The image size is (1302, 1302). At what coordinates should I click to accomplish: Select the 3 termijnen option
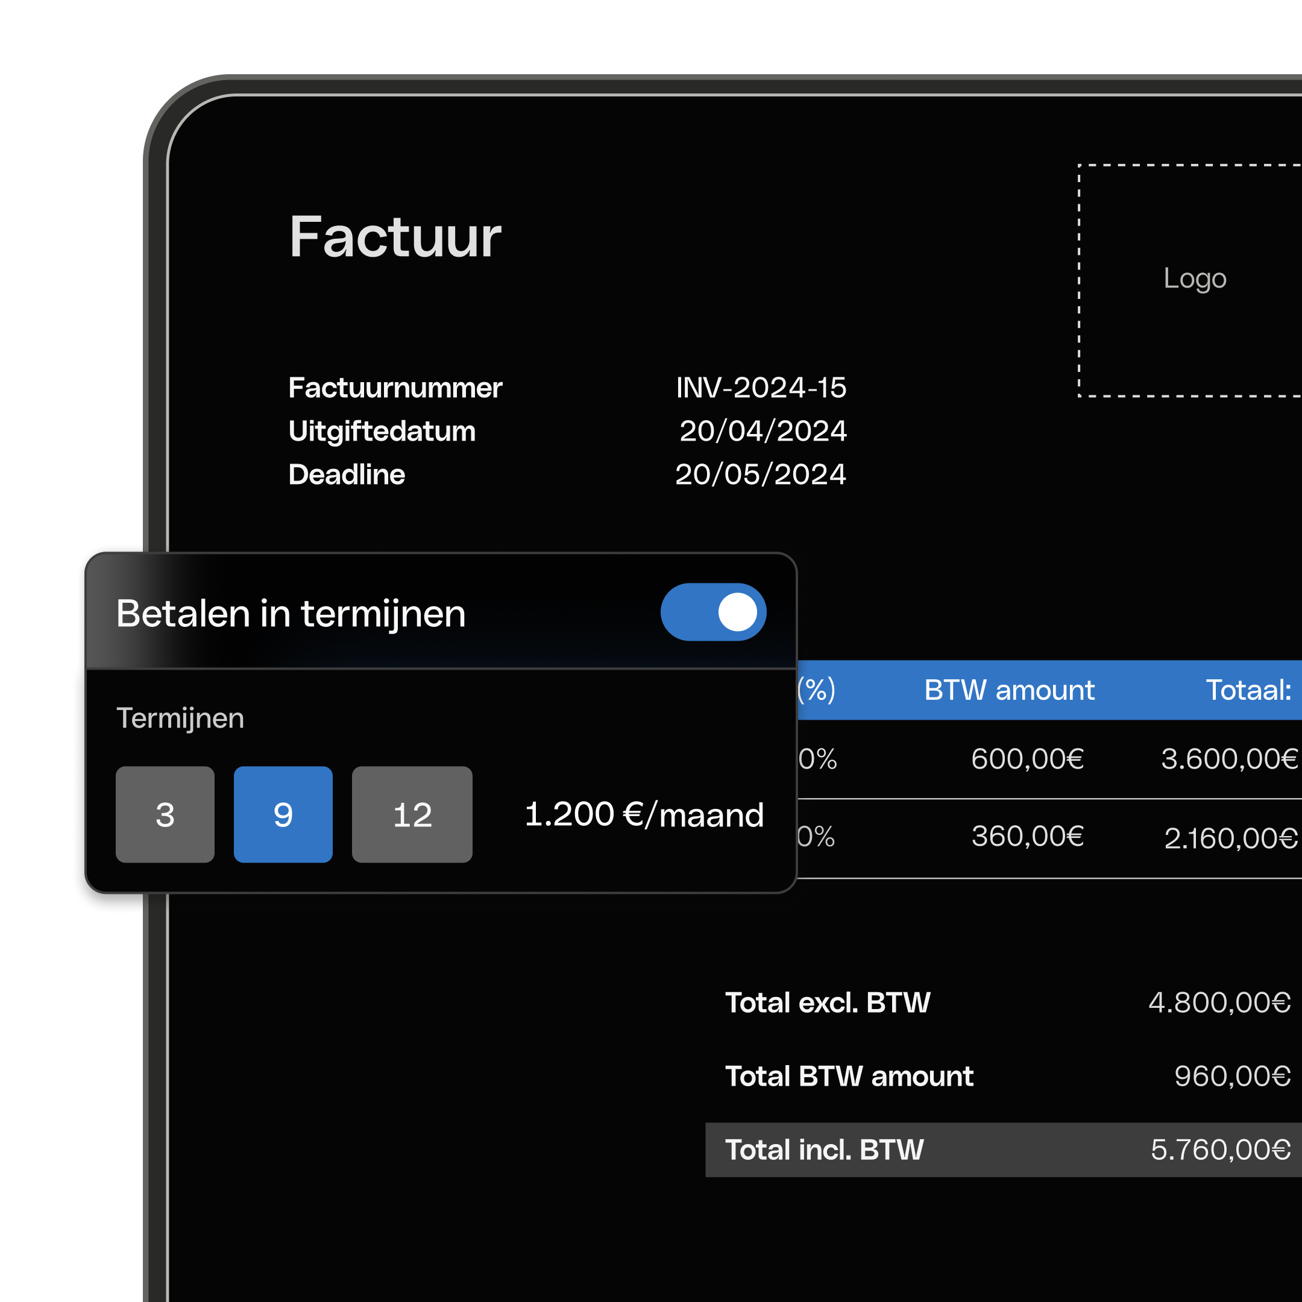coord(165,814)
